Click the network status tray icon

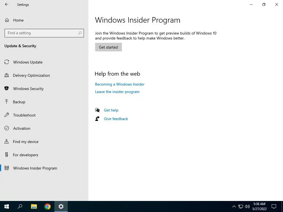(x=241, y=206)
